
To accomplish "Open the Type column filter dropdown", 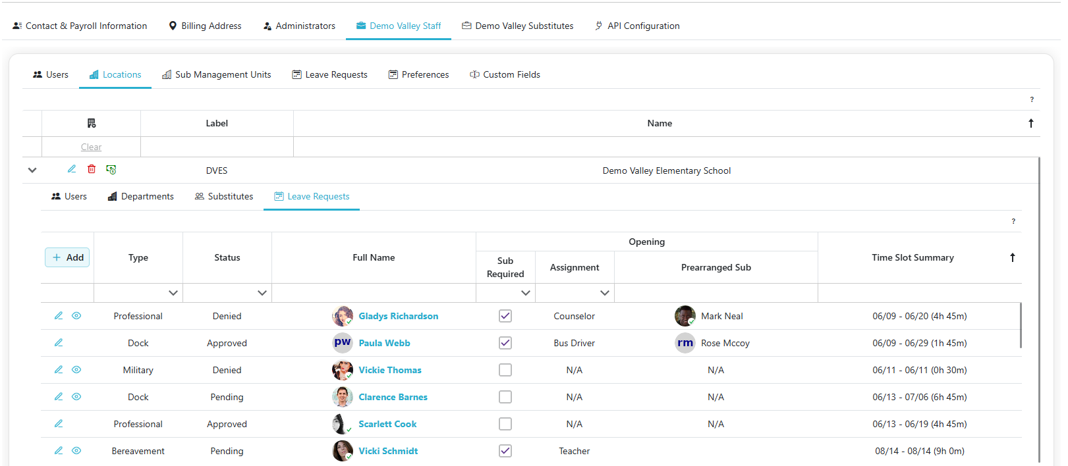I will point(173,293).
